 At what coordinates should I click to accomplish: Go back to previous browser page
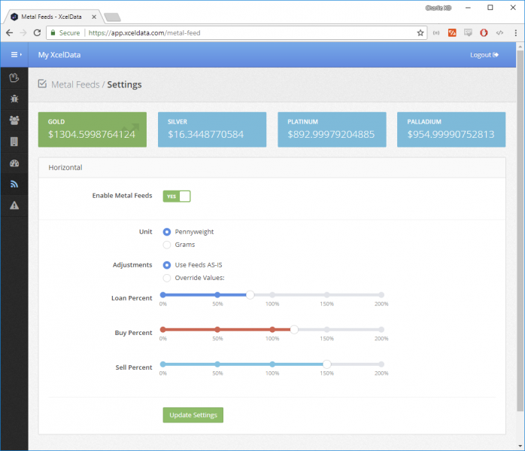9,32
